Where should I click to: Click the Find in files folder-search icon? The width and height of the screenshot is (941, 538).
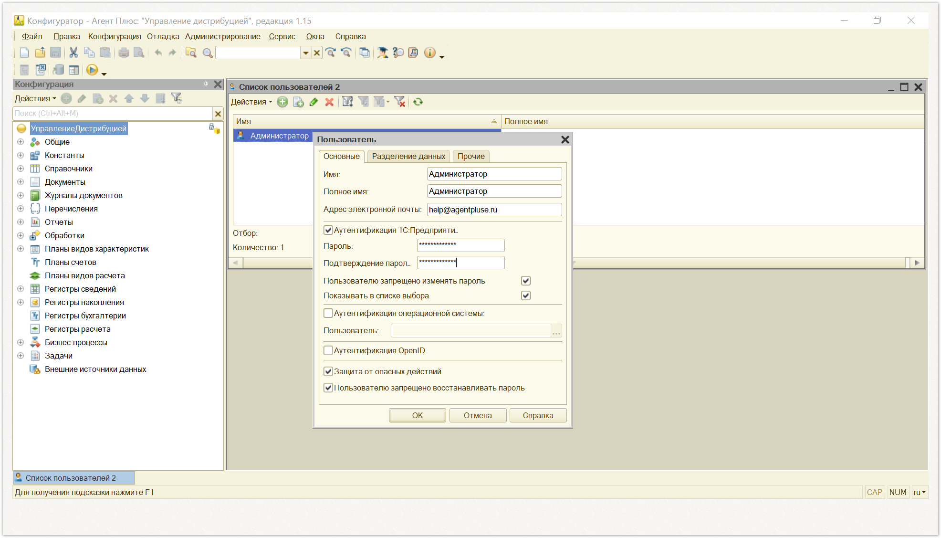[191, 53]
